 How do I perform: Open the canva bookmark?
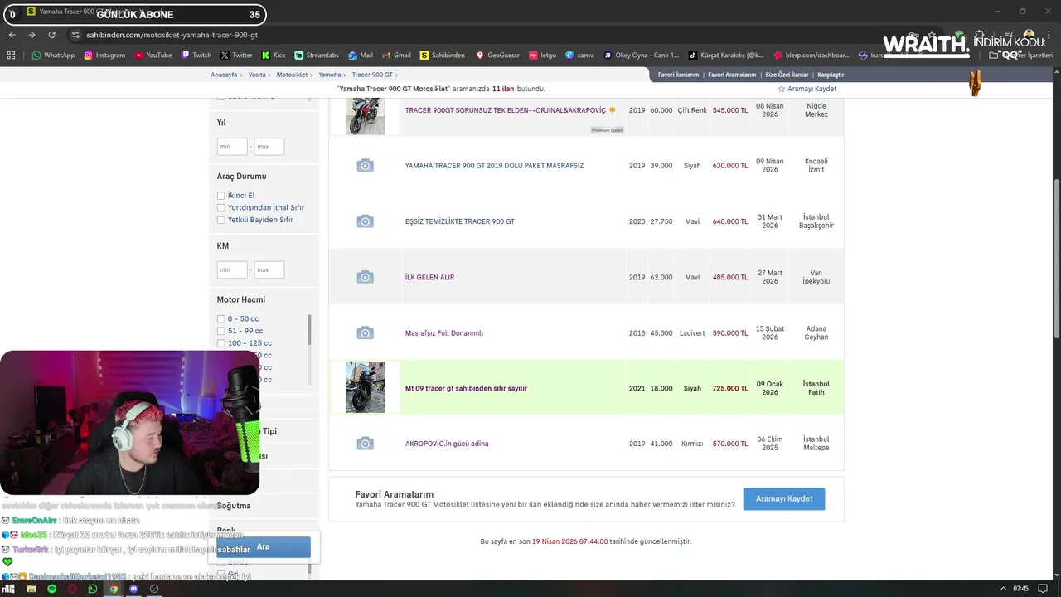580,55
